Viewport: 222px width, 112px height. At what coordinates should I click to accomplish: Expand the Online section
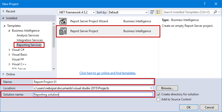click(3, 74)
